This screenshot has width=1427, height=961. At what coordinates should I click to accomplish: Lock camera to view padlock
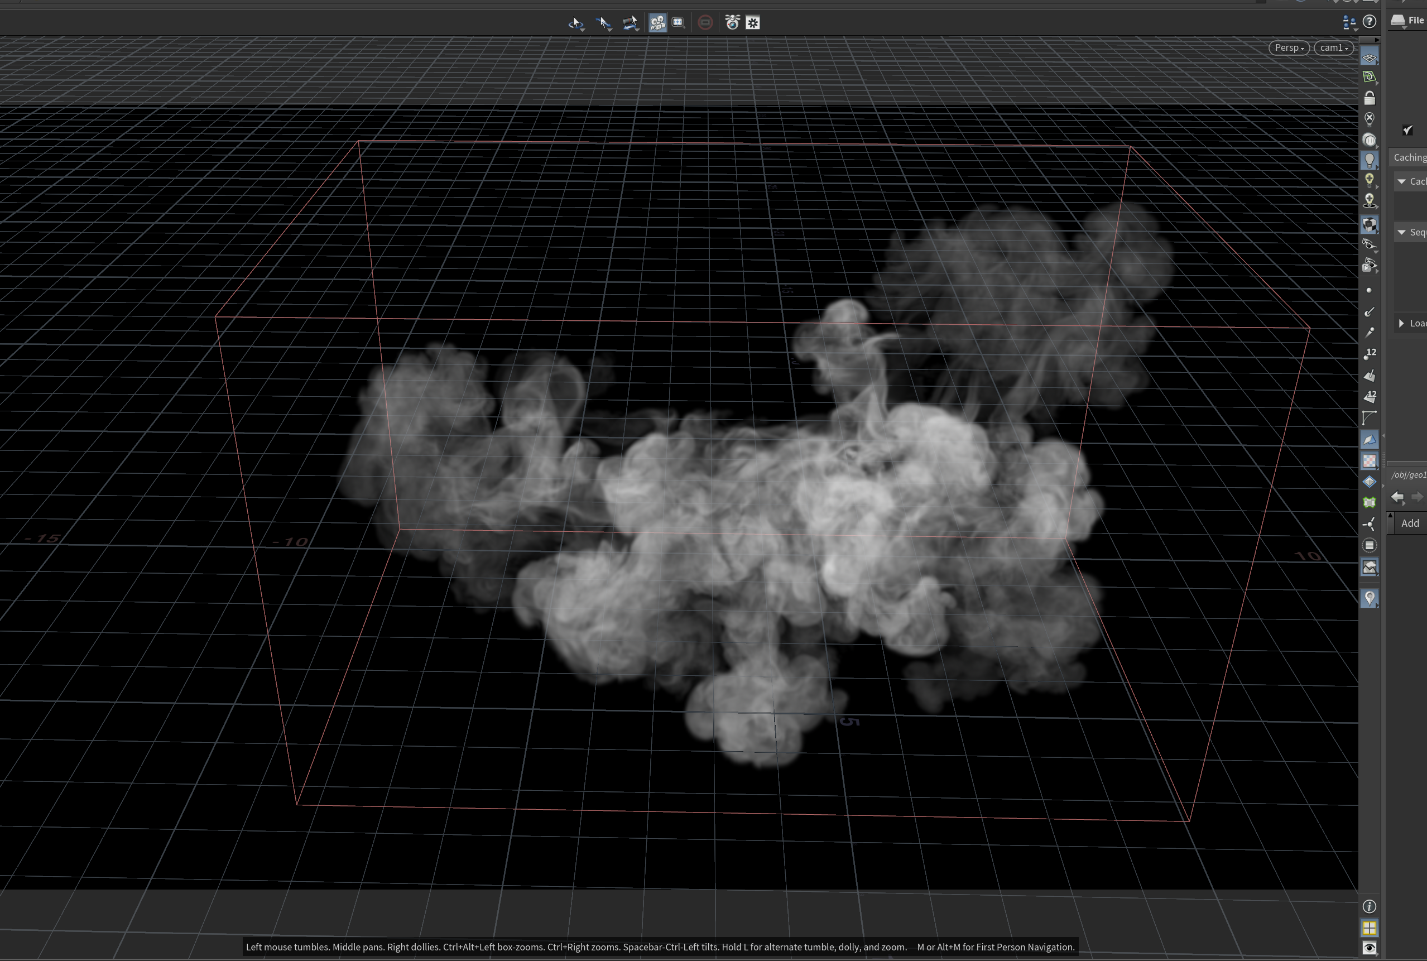pos(1370,98)
